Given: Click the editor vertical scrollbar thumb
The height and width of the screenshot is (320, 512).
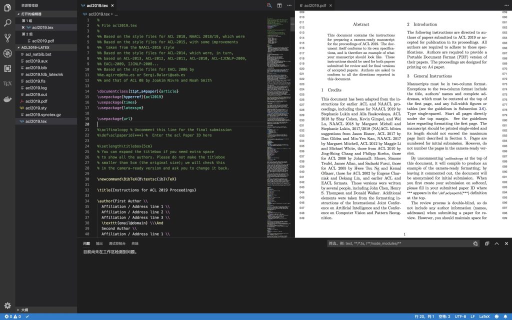Looking at the screenshot, I should (x=292, y=24).
